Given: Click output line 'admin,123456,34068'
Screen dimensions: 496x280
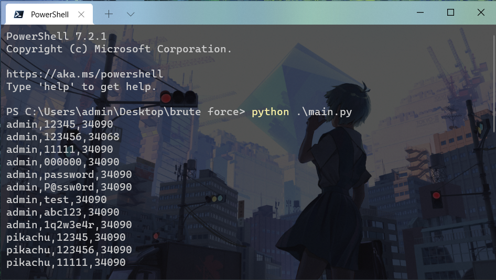Looking at the screenshot, I should point(62,137).
